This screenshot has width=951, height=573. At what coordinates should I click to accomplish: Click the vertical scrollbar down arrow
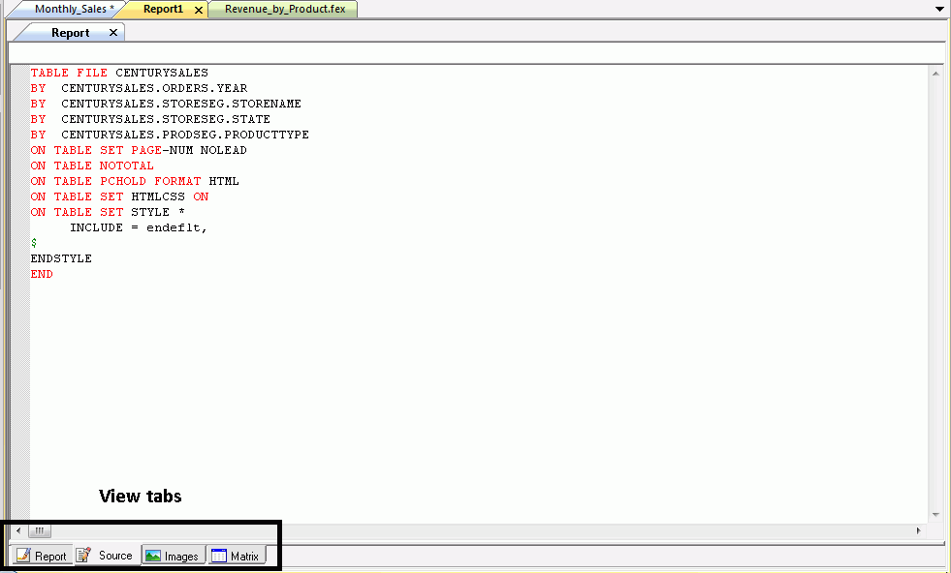coord(935,515)
